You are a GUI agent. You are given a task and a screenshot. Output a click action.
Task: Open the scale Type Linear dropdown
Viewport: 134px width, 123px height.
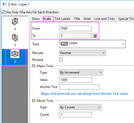tap(92, 44)
